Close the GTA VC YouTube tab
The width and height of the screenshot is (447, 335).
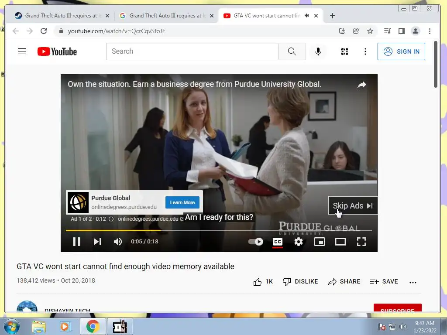[x=316, y=16]
